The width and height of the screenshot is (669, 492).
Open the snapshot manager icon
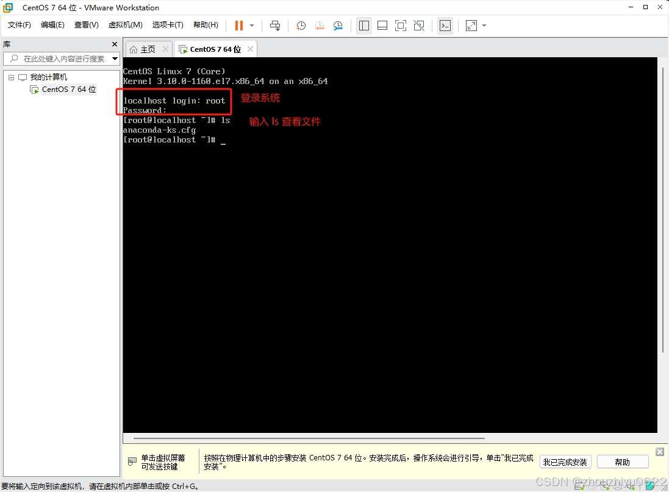[x=338, y=26]
